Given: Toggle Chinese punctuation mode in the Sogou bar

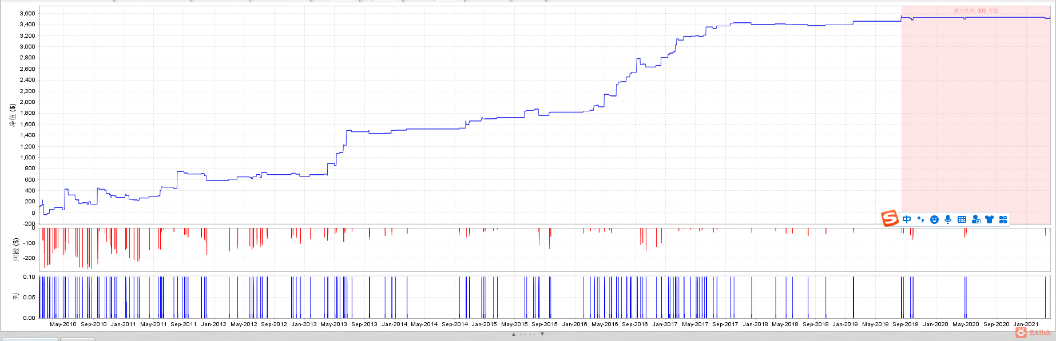Looking at the screenshot, I should point(920,219).
